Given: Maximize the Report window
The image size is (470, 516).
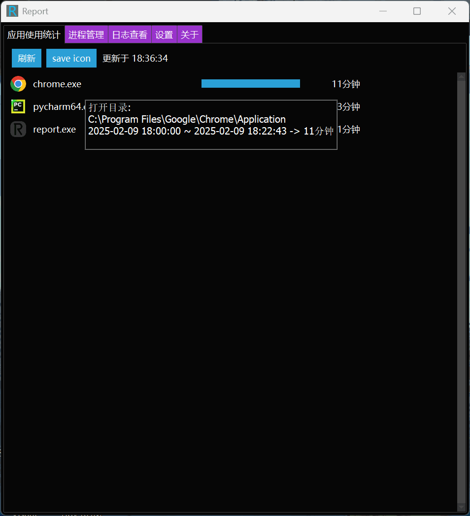Looking at the screenshot, I should 417,11.
